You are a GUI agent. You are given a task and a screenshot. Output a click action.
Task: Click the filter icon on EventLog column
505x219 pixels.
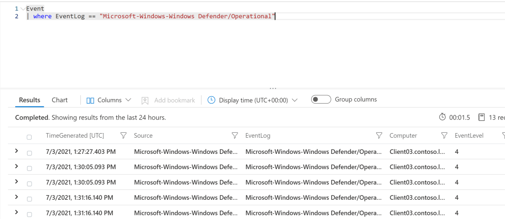pos(379,136)
